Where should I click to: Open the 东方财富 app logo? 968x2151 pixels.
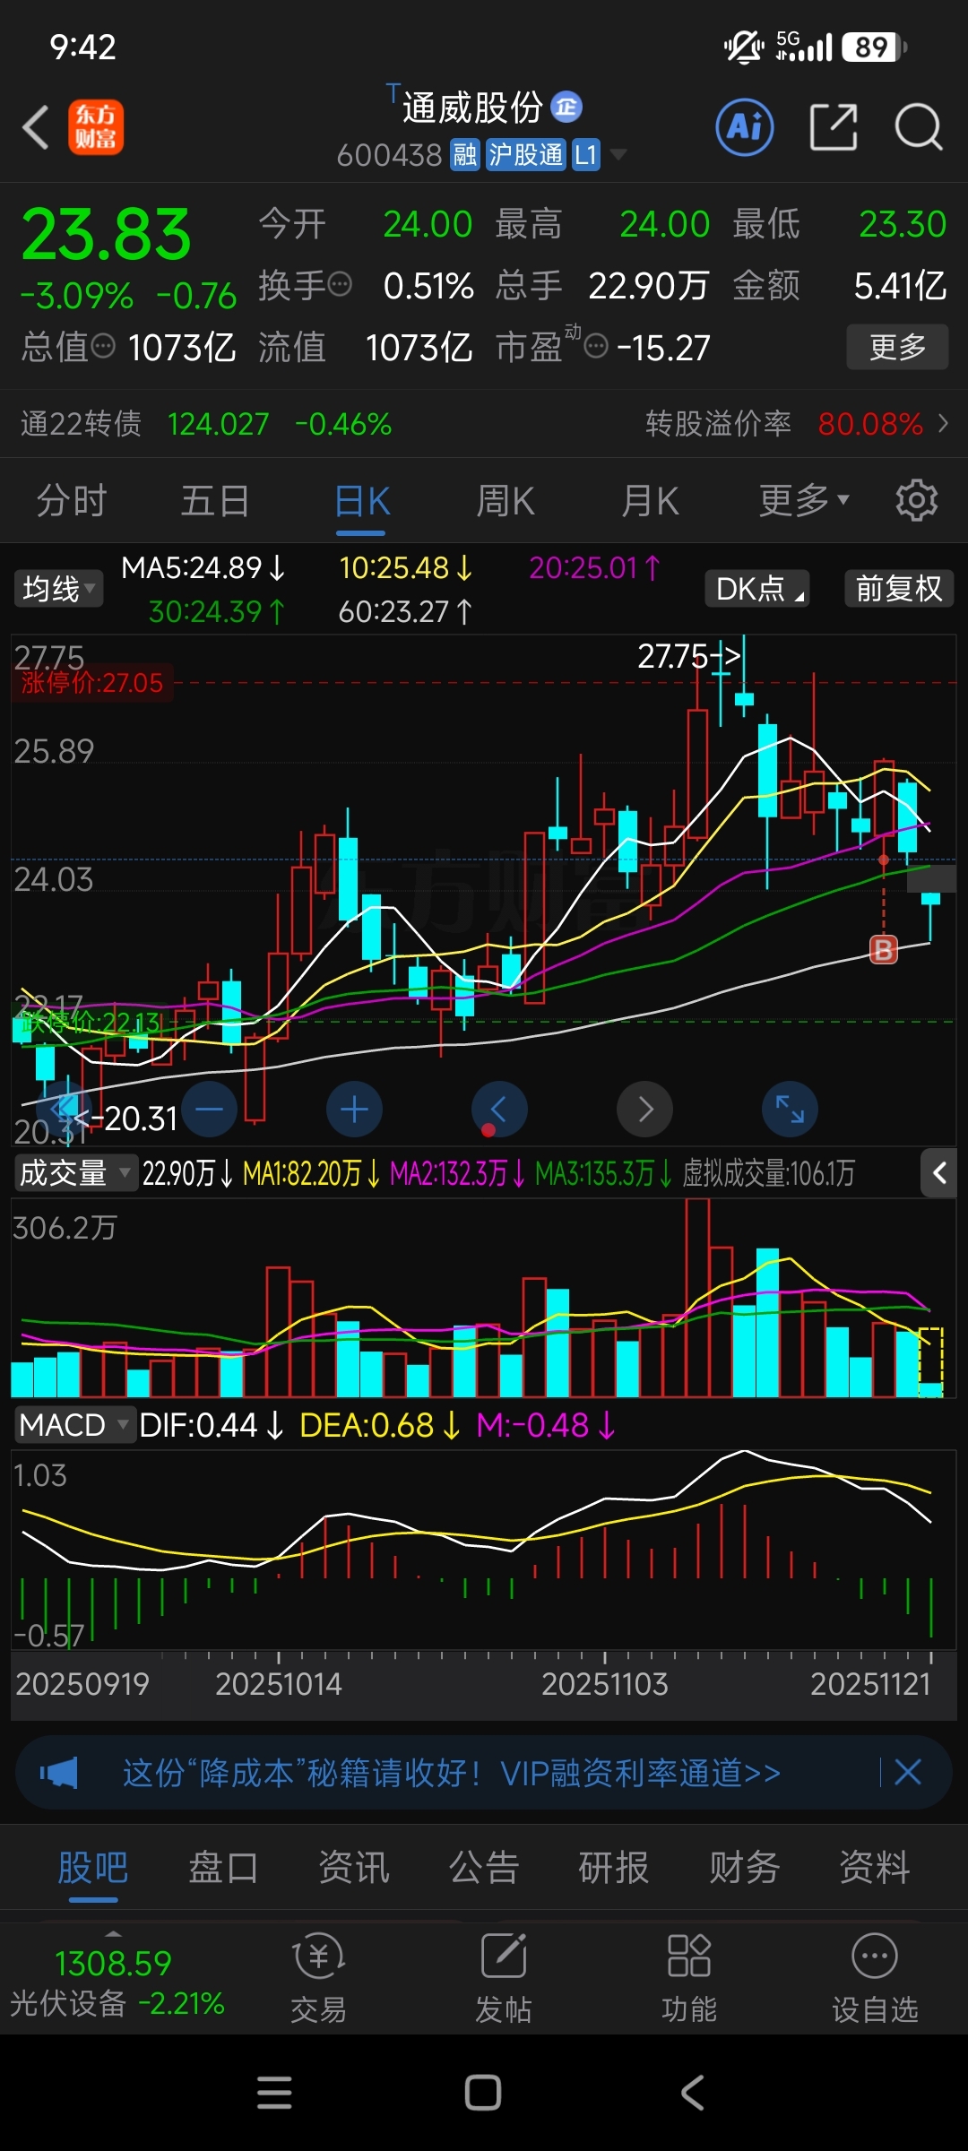[96, 127]
